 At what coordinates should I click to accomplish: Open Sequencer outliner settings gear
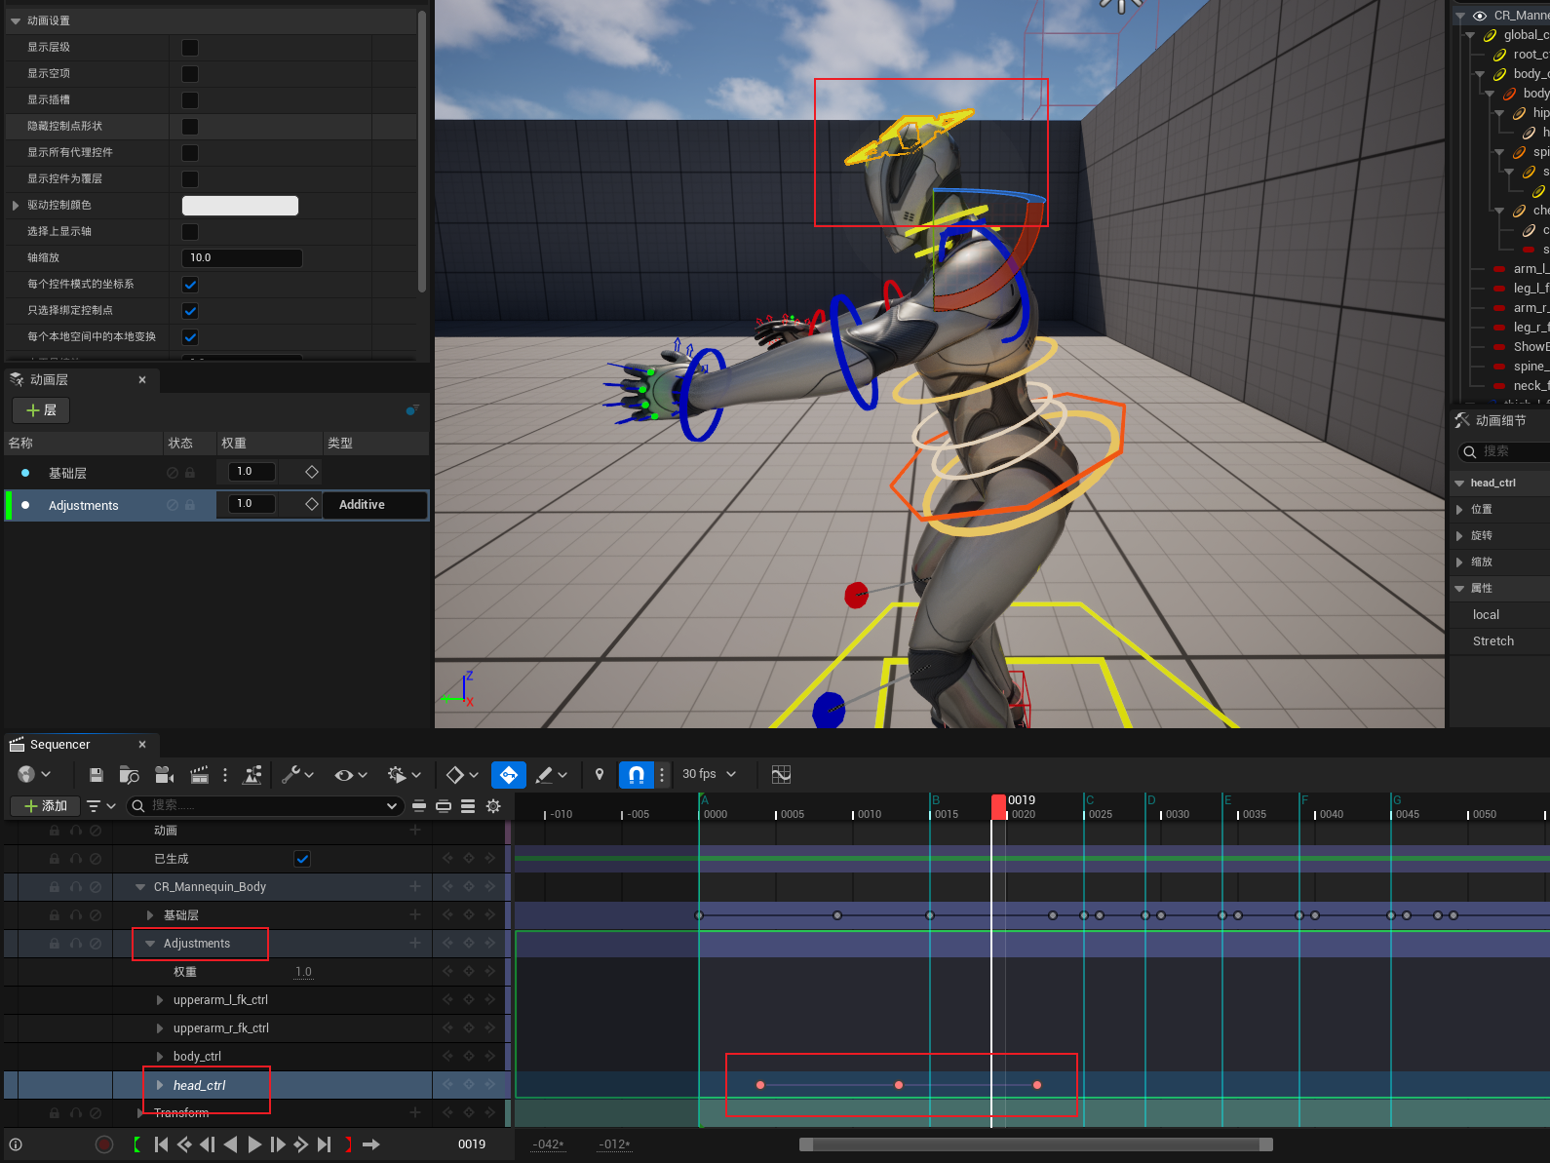pos(493,806)
